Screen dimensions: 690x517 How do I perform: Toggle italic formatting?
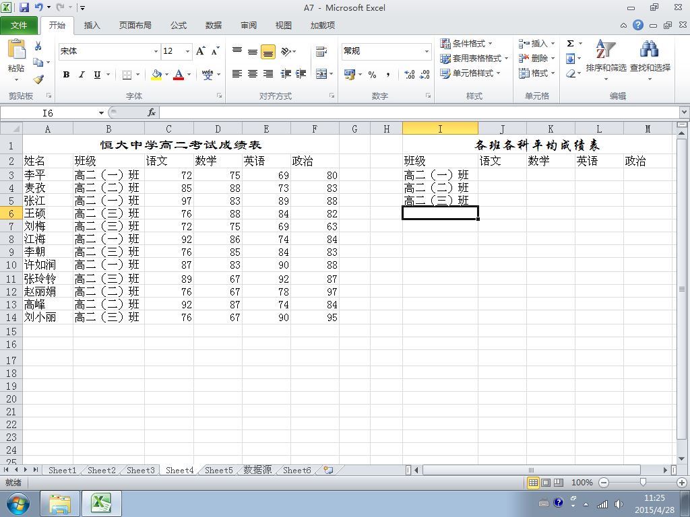point(82,75)
